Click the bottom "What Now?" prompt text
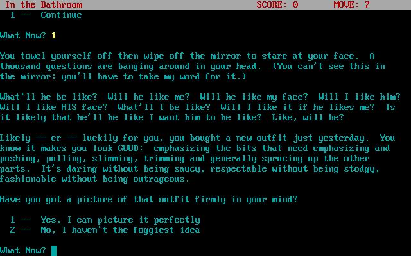Viewport: 411px width, 256px height. coord(23,251)
